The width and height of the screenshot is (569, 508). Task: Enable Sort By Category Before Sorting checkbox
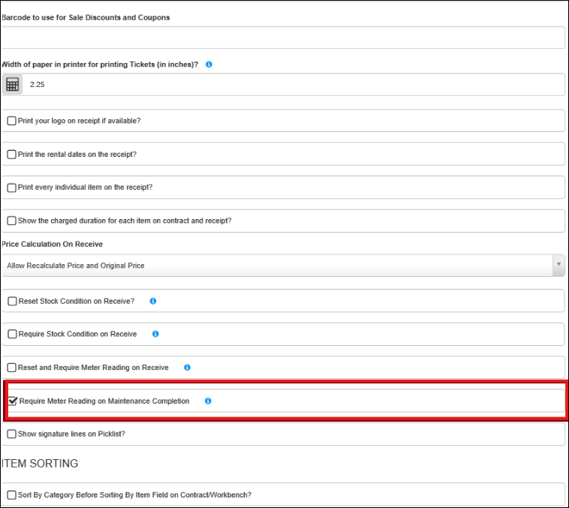point(12,494)
